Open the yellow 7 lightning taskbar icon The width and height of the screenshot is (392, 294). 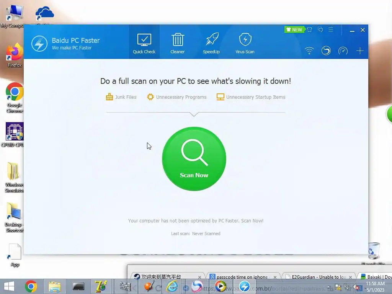pyautogui.click(x=101, y=286)
